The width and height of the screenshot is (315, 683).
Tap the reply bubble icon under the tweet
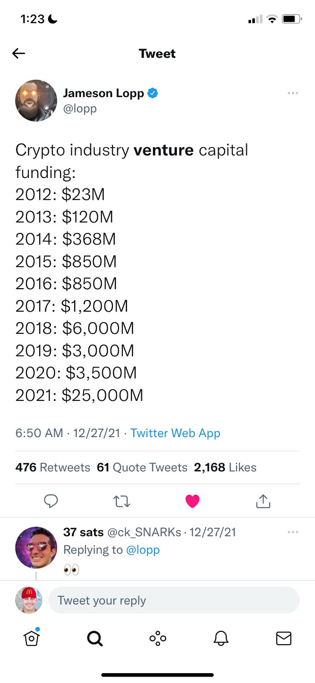click(x=51, y=501)
